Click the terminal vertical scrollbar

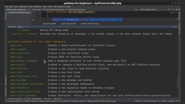coord(177,82)
